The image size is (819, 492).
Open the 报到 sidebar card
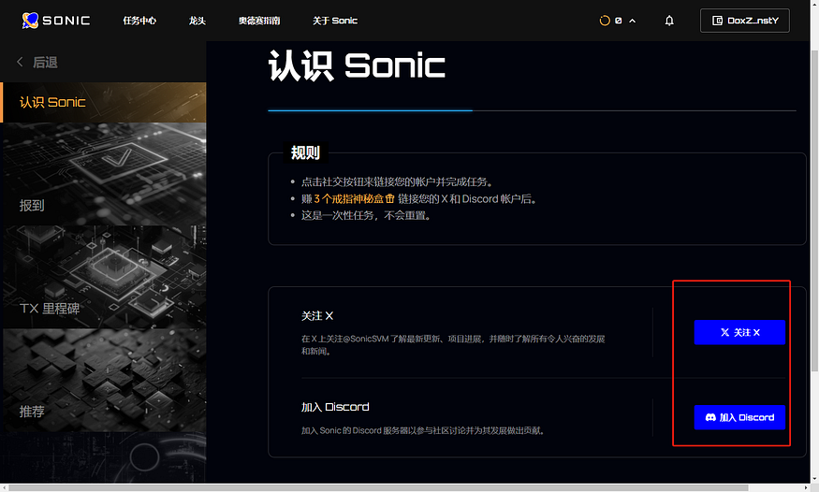pyautogui.click(x=105, y=174)
